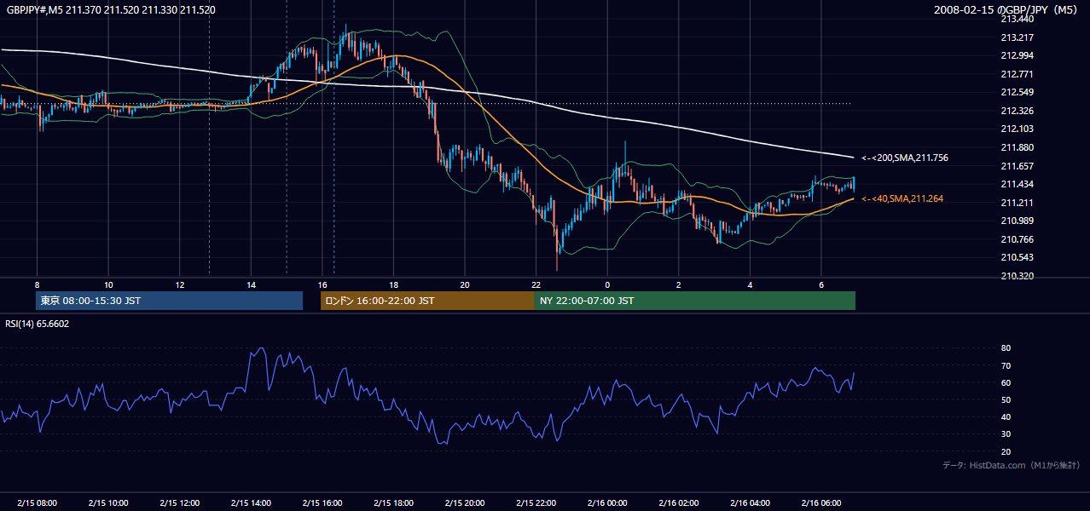
Task: Click RSI scale value 60
Action: tap(1006, 382)
